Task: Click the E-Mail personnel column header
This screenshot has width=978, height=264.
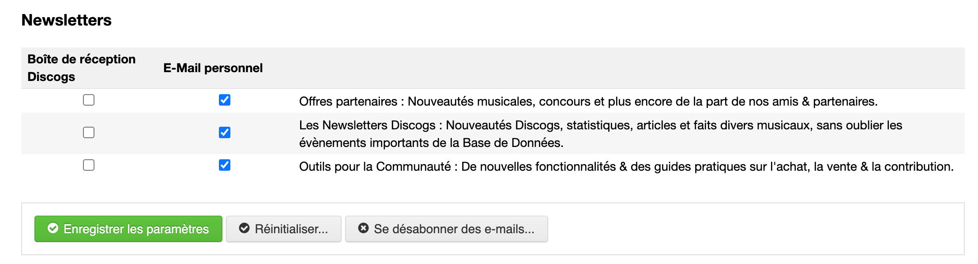Action: click(213, 68)
